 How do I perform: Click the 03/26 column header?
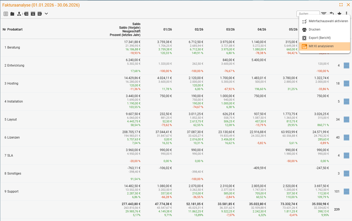(x=230, y=29)
